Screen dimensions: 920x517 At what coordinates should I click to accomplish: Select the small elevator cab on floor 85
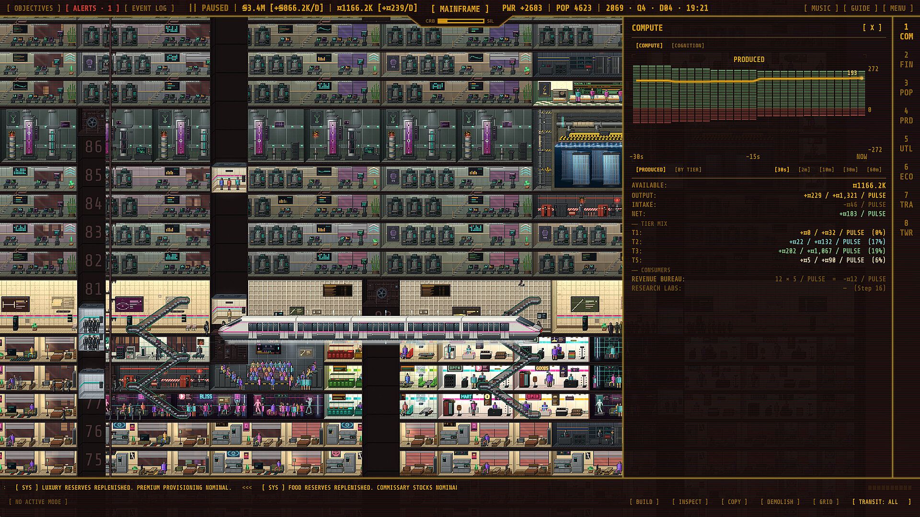click(229, 178)
